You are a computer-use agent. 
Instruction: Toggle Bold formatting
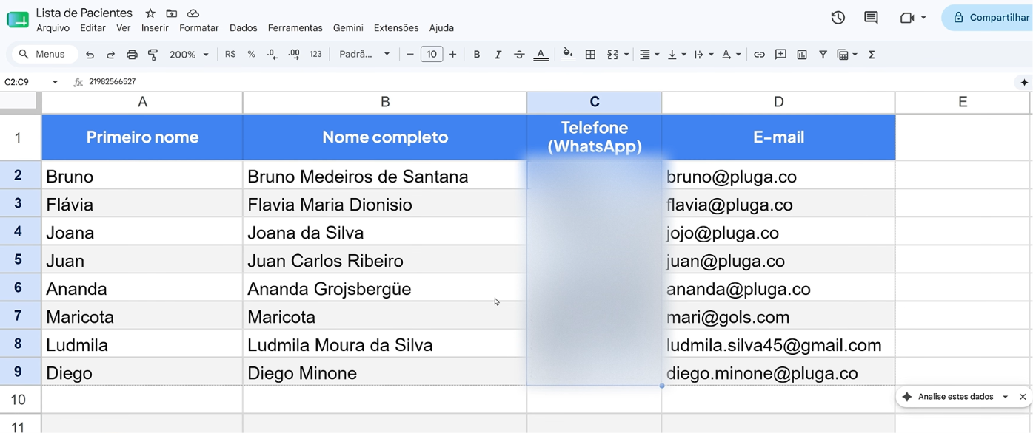click(x=477, y=55)
